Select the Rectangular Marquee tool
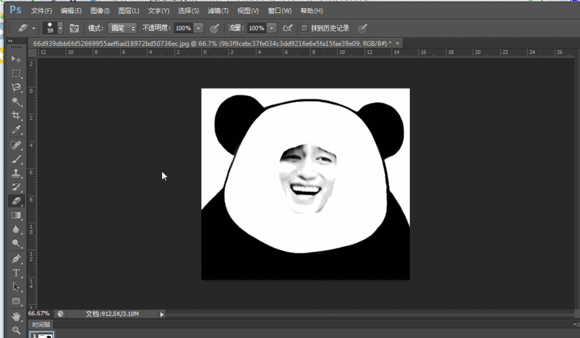580x338 pixels. [x=16, y=73]
